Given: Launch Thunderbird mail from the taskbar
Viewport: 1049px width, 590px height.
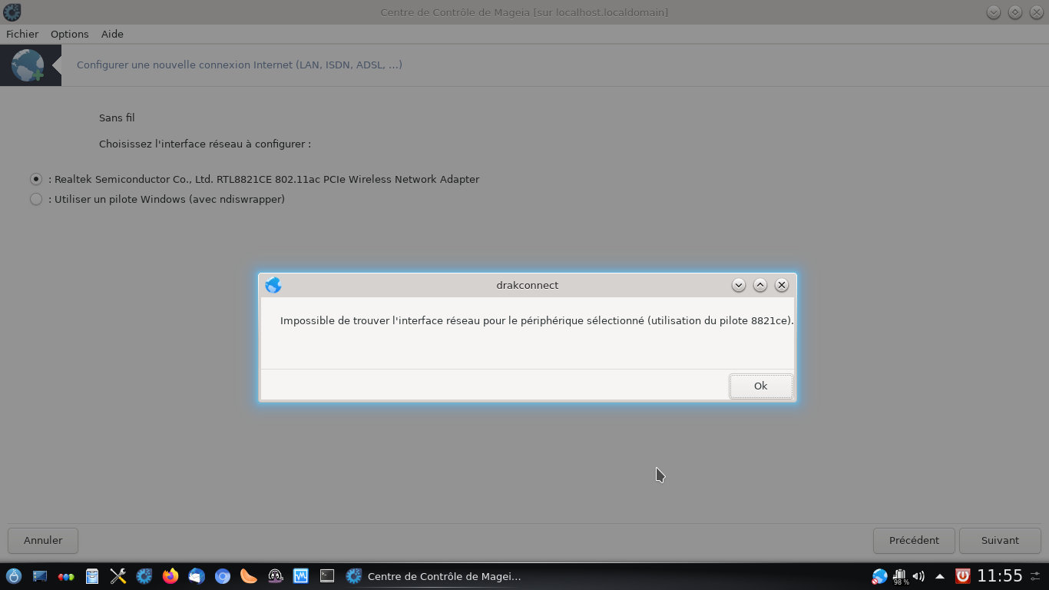Looking at the screenshot, I should 197,576.
